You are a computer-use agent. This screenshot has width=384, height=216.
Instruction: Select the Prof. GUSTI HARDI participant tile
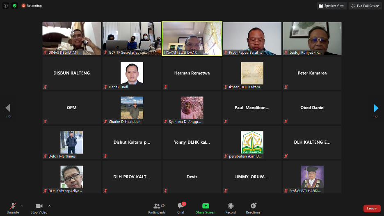(312, 177)
